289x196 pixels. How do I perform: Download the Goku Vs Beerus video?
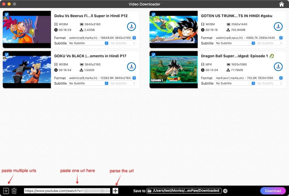pyautogui.click(x=131, y=27)
